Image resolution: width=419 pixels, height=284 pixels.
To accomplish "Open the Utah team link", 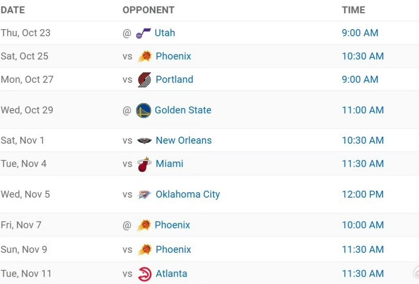I will tap(165, 33).
